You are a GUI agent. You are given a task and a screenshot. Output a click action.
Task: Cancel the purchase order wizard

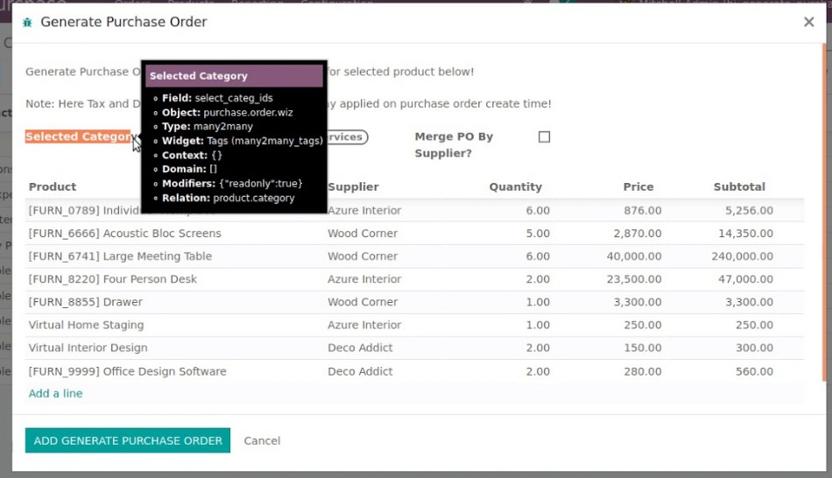point(262,440)
